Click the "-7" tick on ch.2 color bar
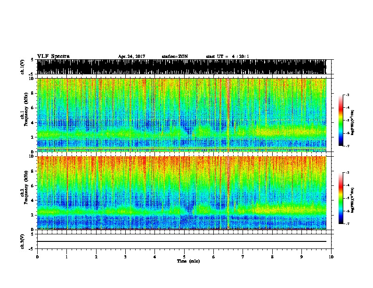Image resolution: width=373 pixels, height=288 pixels. coord(348,224)
